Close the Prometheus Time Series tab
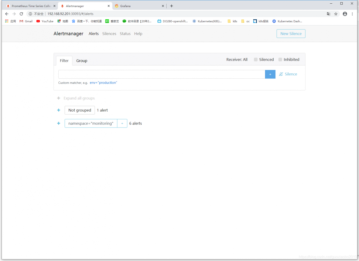The image size is (359, 261). [x=54, y=6]
